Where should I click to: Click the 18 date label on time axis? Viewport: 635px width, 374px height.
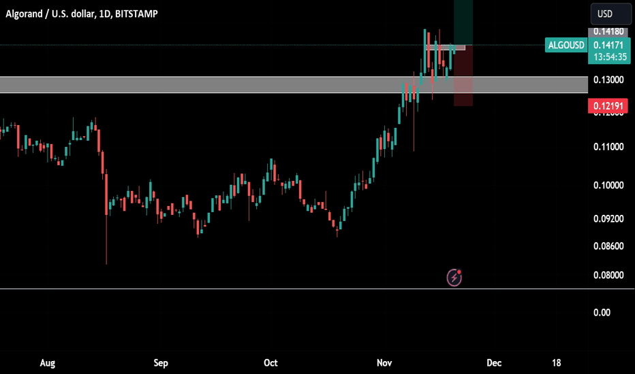click(557, 362)
